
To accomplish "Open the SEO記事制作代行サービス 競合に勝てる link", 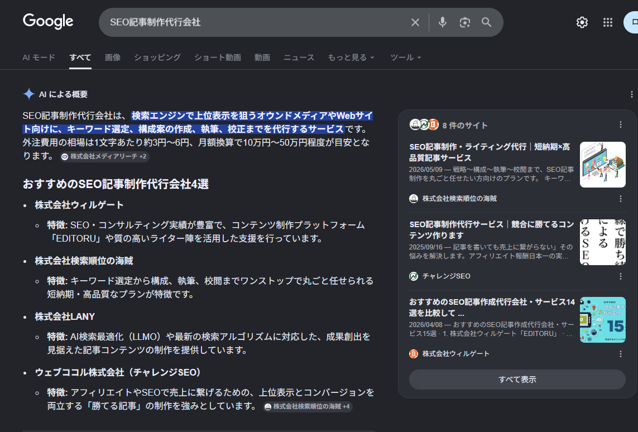I will [492, 230].
